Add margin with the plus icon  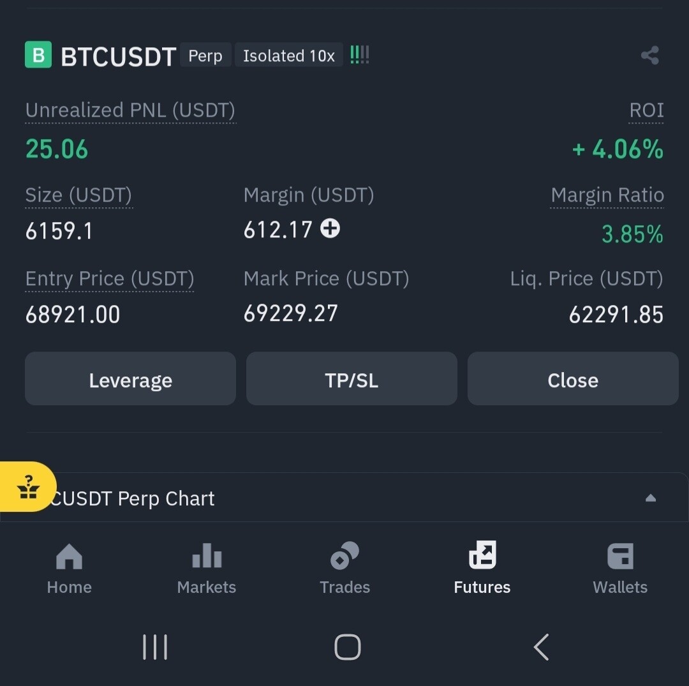pyautogui.click(x=330, y=228)
